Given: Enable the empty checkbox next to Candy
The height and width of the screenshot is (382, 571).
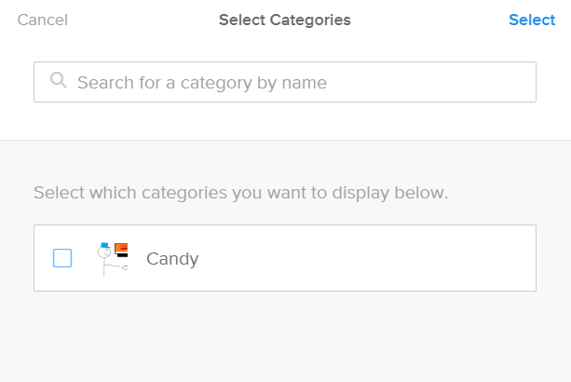Looking at the screenshot, I should 62,258.
